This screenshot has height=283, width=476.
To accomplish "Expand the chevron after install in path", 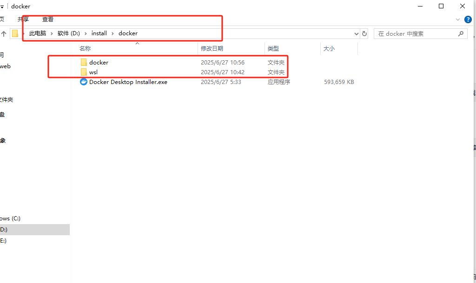I will [x=112, y=33].
